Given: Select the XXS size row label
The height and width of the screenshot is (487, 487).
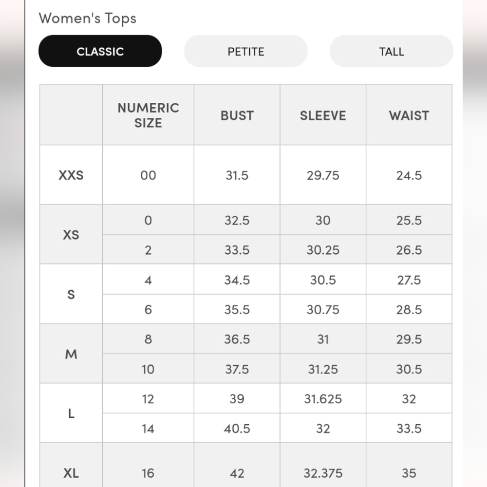Looking at the screenshot, I should tap(71, 175).
